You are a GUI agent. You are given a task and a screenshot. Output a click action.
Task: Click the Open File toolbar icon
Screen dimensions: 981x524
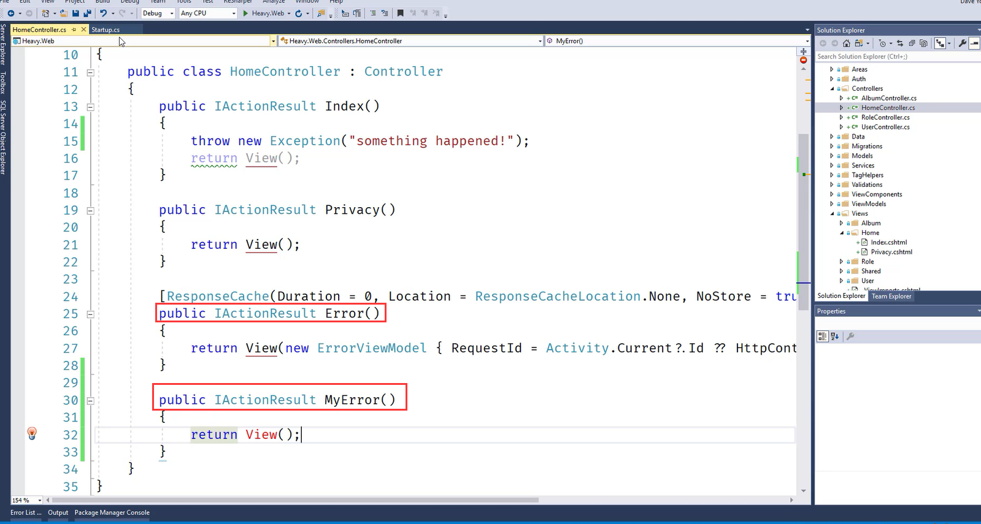tap(63, 13)
